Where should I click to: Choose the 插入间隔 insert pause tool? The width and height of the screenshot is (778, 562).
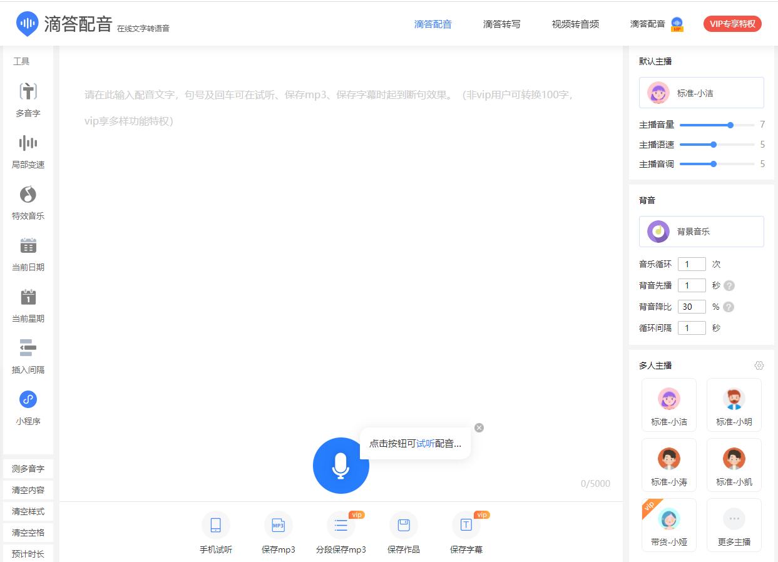(x=28, y=357)
